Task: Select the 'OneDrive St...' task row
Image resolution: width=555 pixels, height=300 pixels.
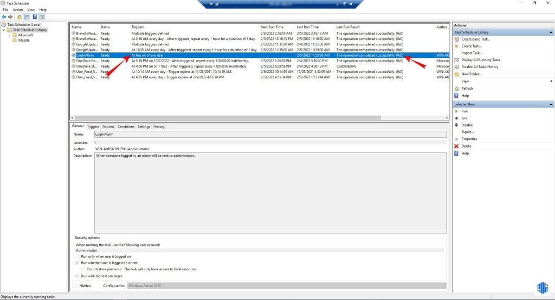Action: [x=260, y=66]
